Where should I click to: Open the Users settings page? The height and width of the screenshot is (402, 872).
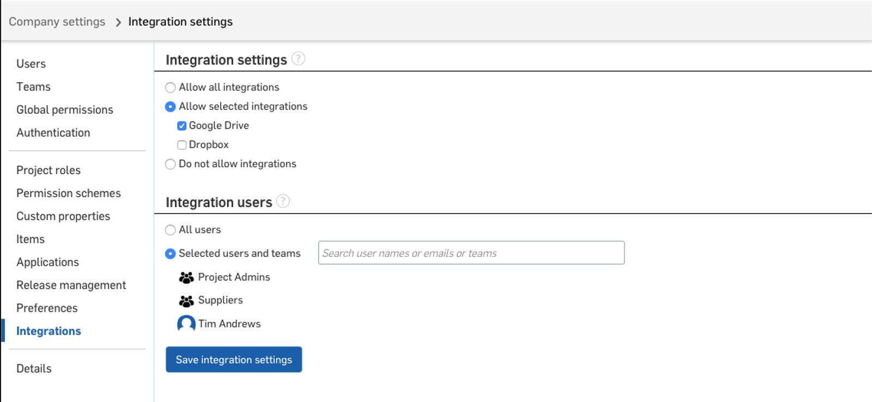coord(31,64)
